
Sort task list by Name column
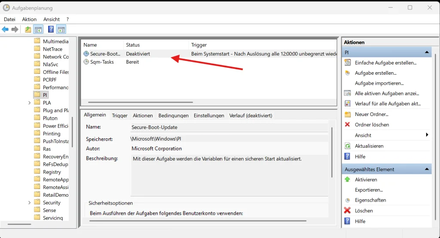click(x=102, y=45)
